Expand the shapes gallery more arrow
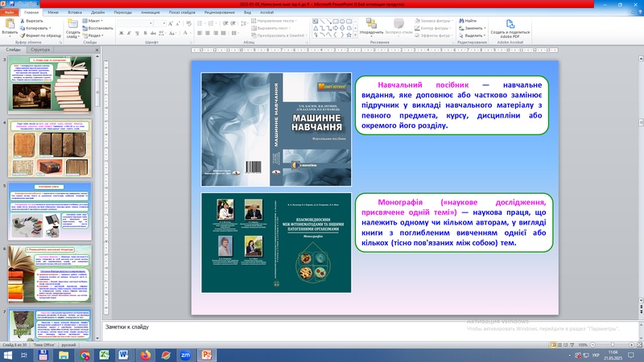Screen dimensions: 644x362 pyautogui.click(x=355, y=35)
